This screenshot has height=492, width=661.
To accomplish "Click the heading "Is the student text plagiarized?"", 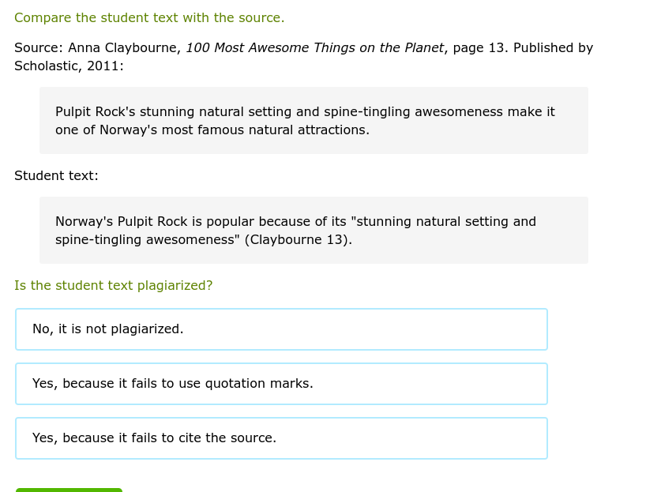I will (x=113, y=285).
